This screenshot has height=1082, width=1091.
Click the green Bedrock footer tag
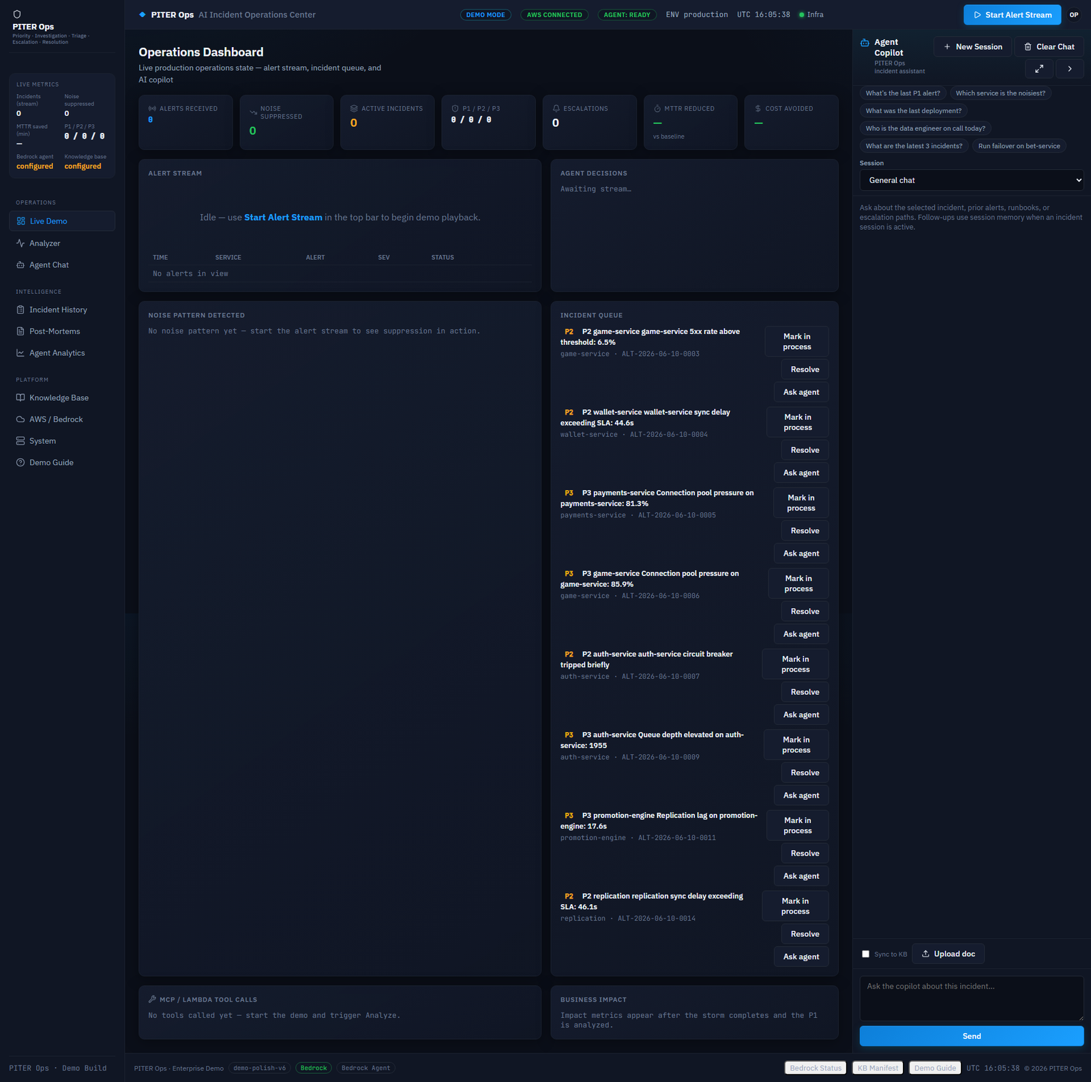(x=314, y=1068)
